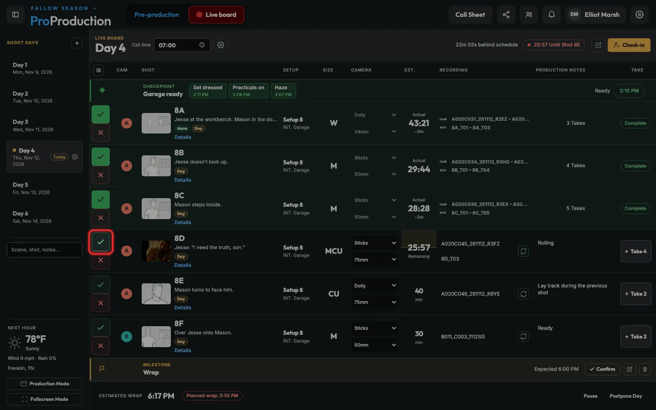Focus the scene, shot, notes search field

click(45, 250)
